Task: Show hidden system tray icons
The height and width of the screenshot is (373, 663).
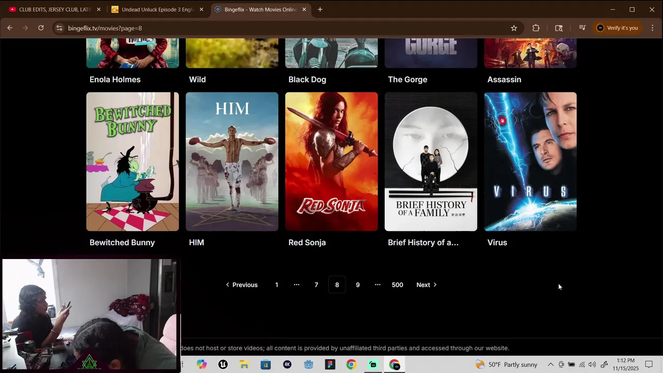Action: (551, 365)
